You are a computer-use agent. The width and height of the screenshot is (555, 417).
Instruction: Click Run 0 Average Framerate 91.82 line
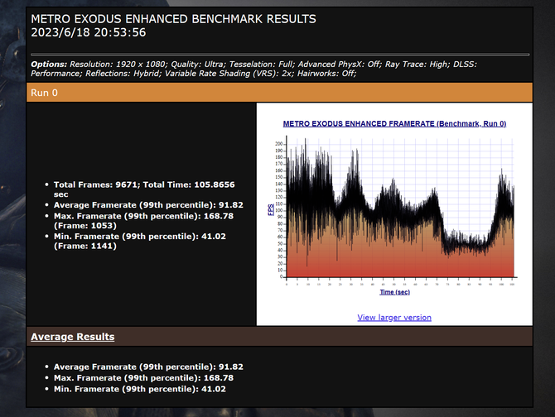click(x=148, y=205)
